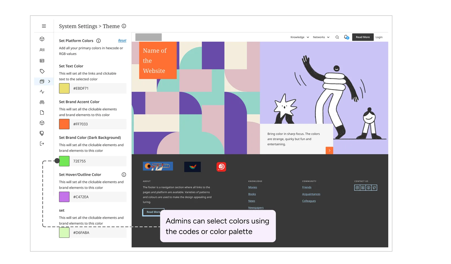
Task: Click the #EBDF71 hex code field
Action: [x=98, y=88]
